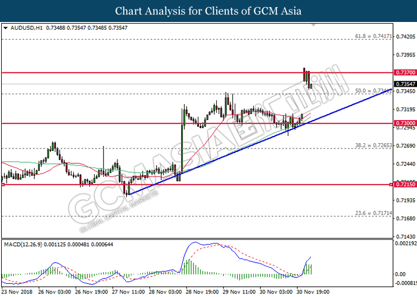Click the 0.002192 MACD scale value
The width and height of the screenshot is (417, 297).
coord(406,244)
